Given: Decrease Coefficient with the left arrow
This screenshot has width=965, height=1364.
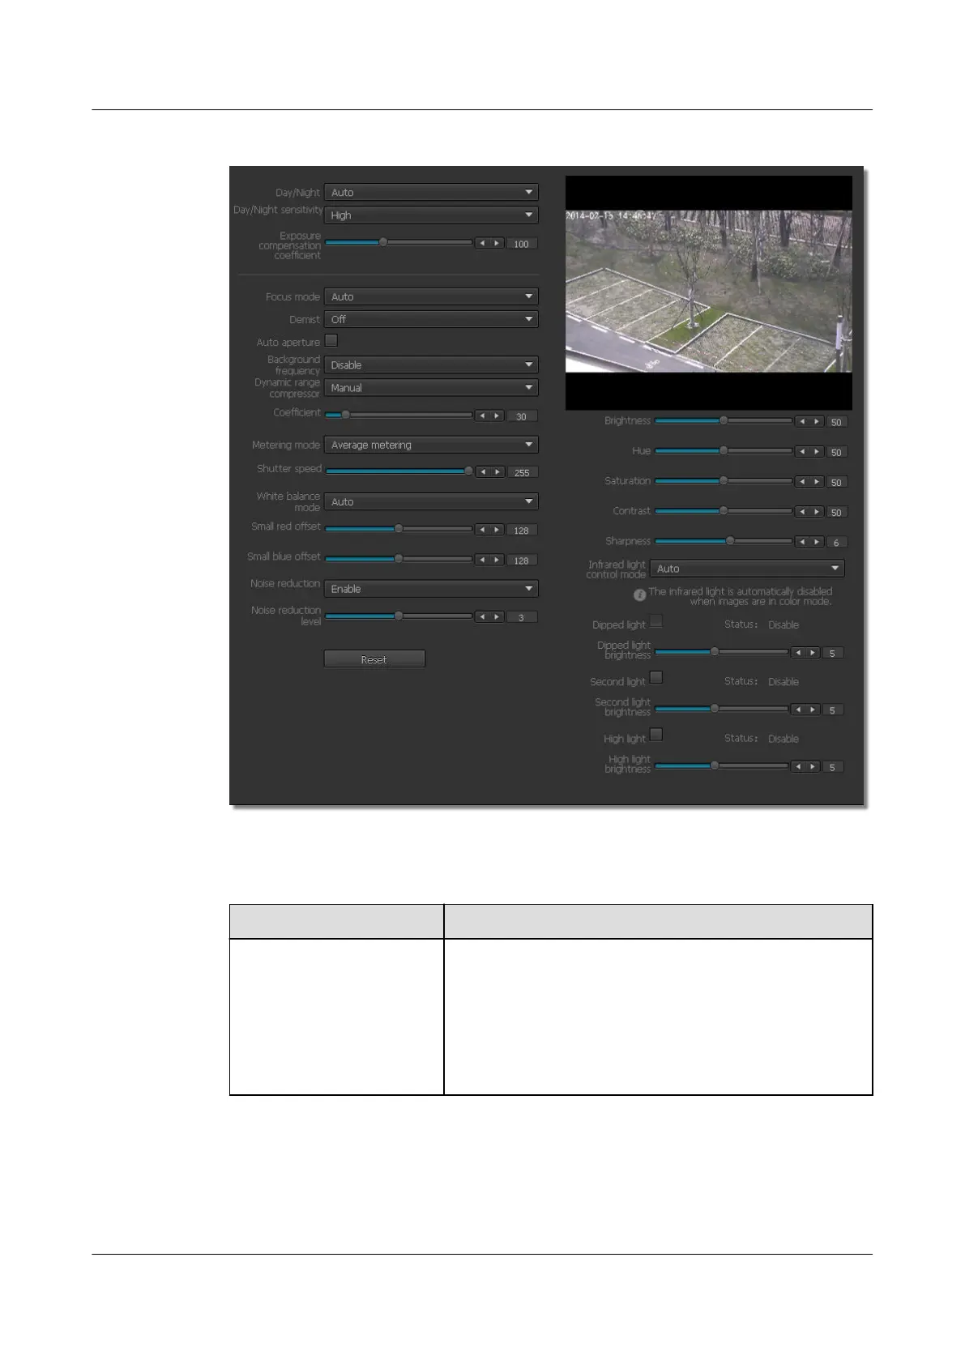Looking at the screenshot, I should [x=483, y=416].
